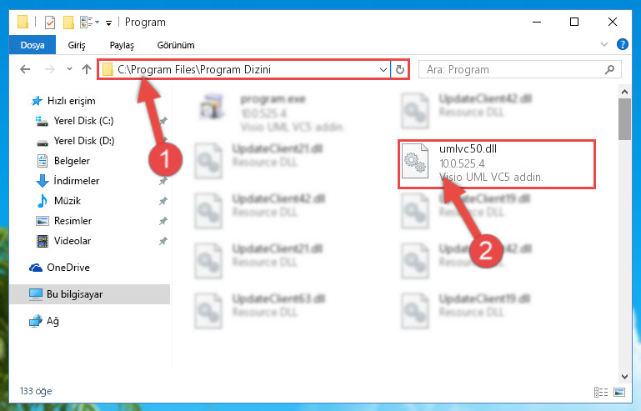641x411 pixels.
Task: Refresh the current folder view
Action: pos(400,70)
